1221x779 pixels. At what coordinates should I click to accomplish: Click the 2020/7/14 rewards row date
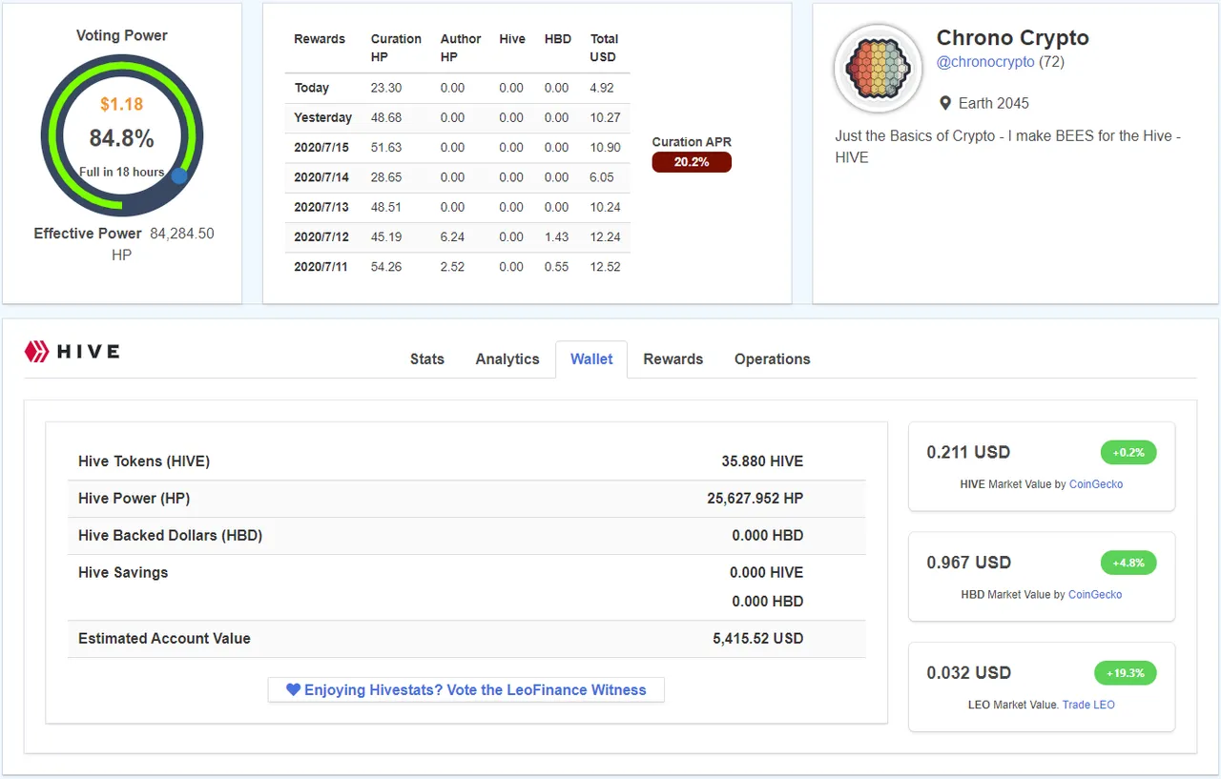321,177
